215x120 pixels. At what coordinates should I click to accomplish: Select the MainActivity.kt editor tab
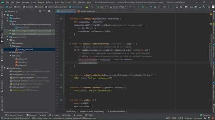[66, 11]
